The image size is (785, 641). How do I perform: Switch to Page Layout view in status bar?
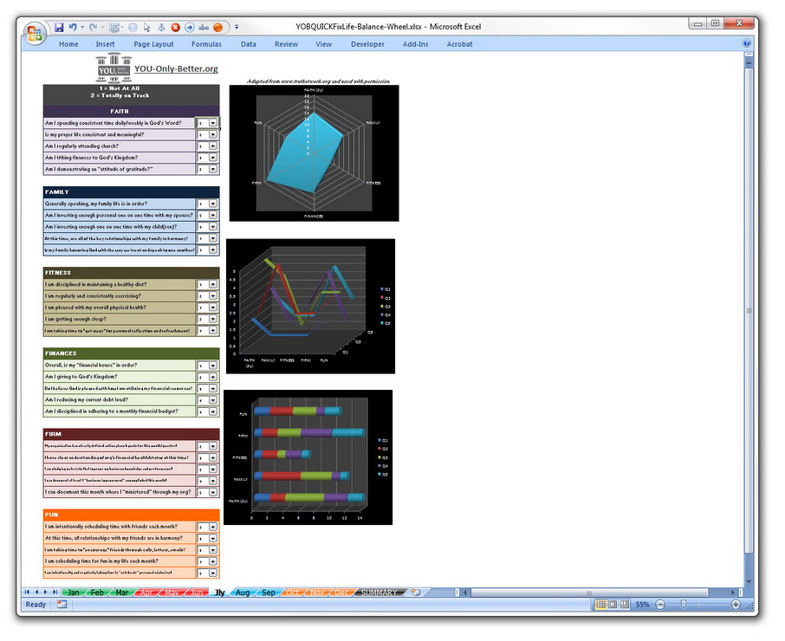coord(612,604)
